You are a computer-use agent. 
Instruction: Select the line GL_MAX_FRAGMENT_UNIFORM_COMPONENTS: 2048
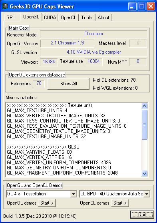pos(62,173)
